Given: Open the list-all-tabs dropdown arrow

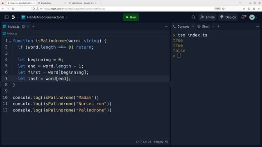Looking at the screenshot, I should point(240,3).
